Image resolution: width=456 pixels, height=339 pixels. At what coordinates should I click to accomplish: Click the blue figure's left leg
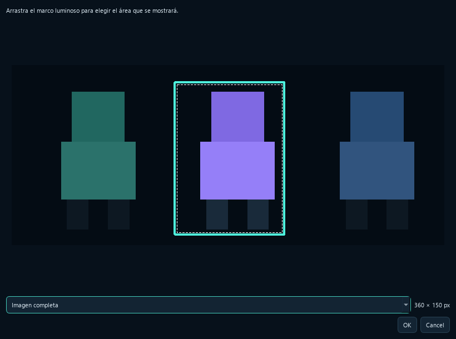(356, 215)
